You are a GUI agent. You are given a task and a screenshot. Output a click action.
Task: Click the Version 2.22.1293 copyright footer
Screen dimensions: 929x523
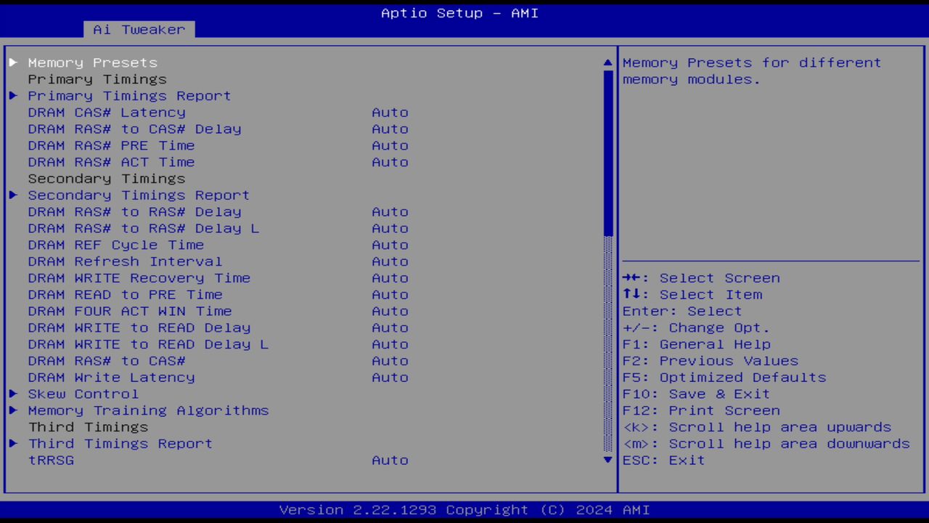(x=464, y=510)
